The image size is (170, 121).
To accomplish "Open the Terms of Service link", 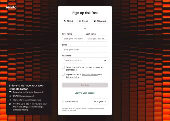I will 90,74.
